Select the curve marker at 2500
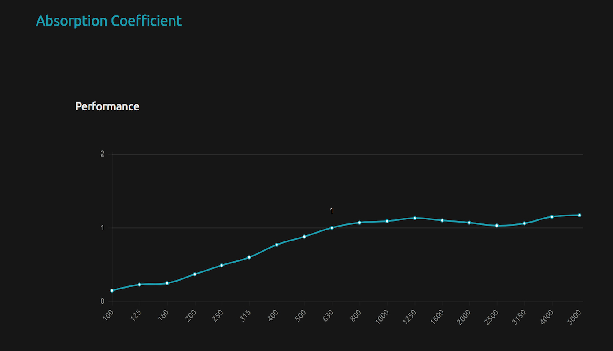613x351 pixels. click(497, 226)
